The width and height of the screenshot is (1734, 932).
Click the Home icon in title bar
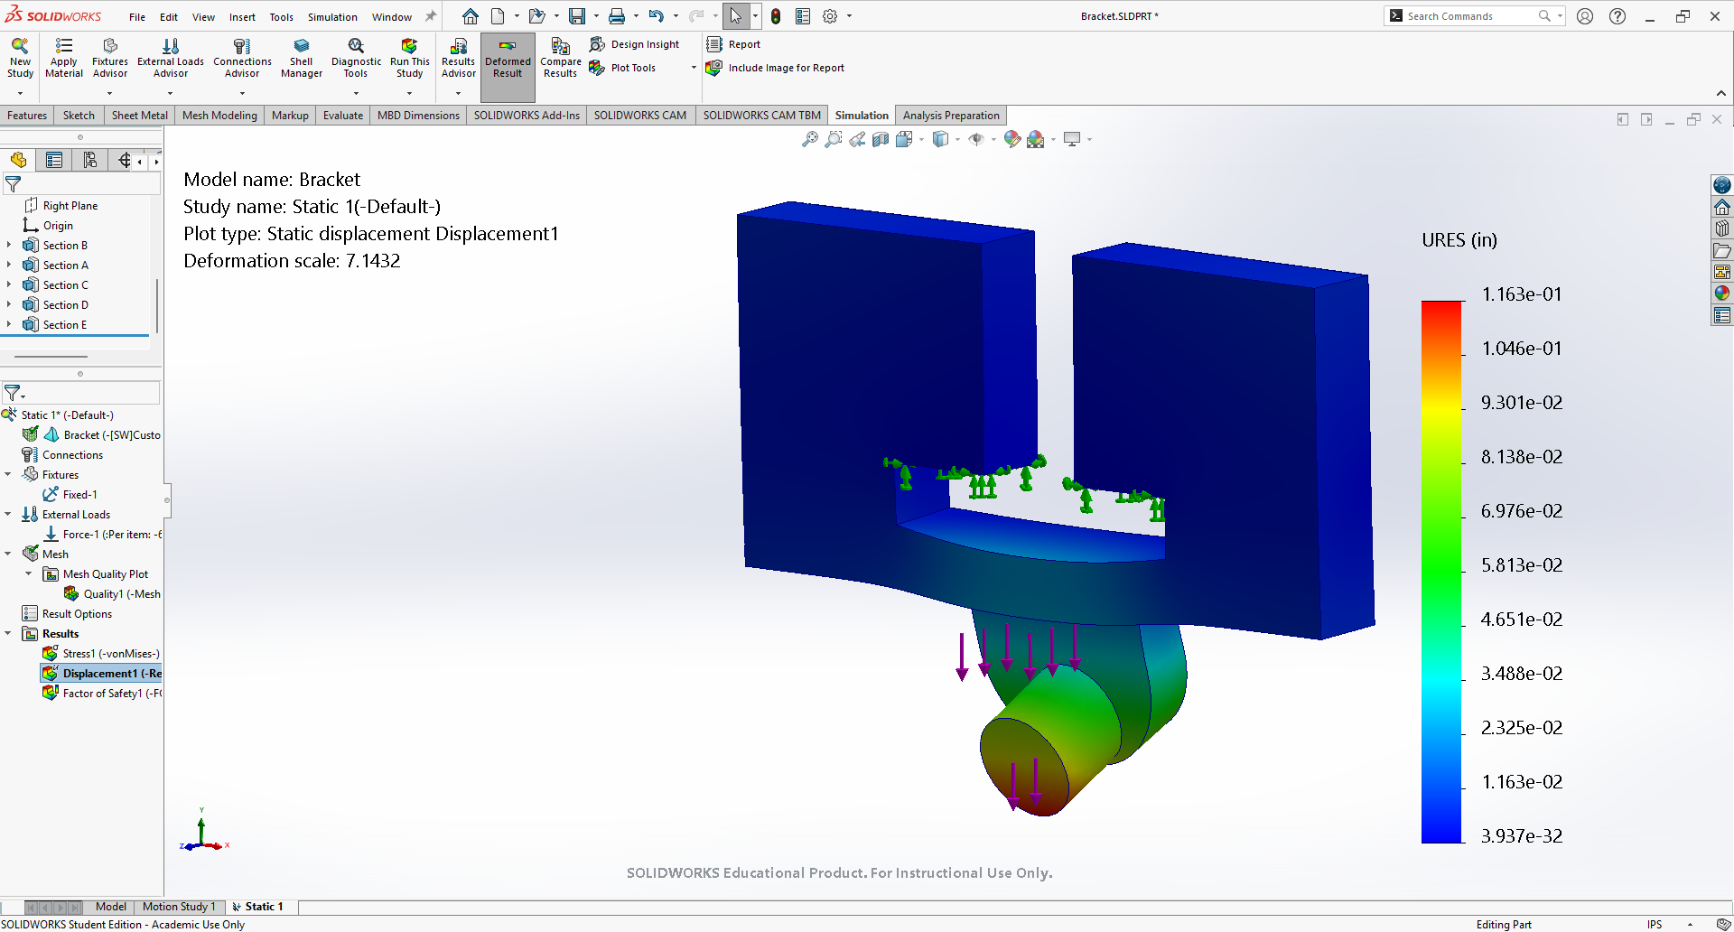tap(471, 16)
